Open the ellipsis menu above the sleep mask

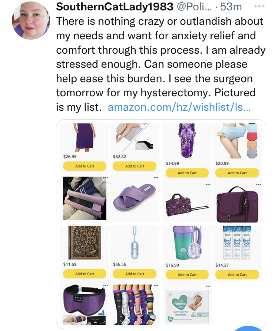(106, 285)
